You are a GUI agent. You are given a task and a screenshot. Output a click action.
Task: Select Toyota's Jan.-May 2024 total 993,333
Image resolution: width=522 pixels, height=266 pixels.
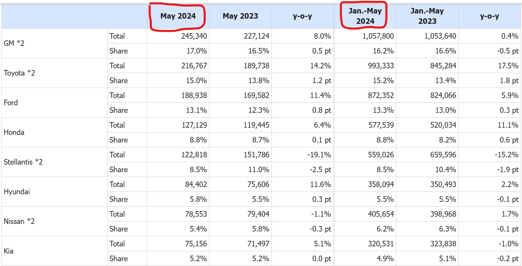tap(379, 66)
